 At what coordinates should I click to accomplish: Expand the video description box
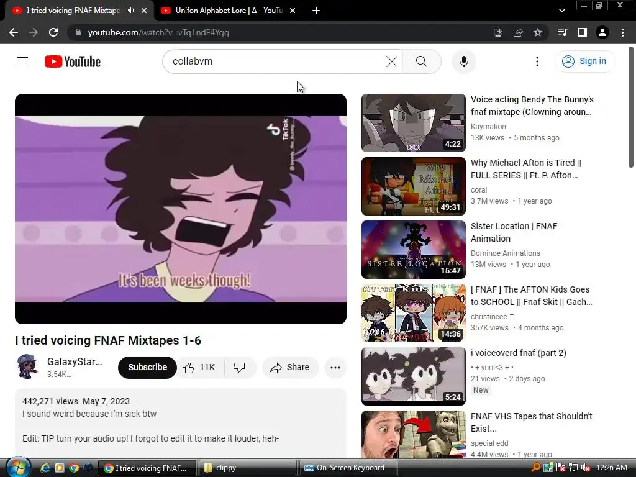point(181,424)
